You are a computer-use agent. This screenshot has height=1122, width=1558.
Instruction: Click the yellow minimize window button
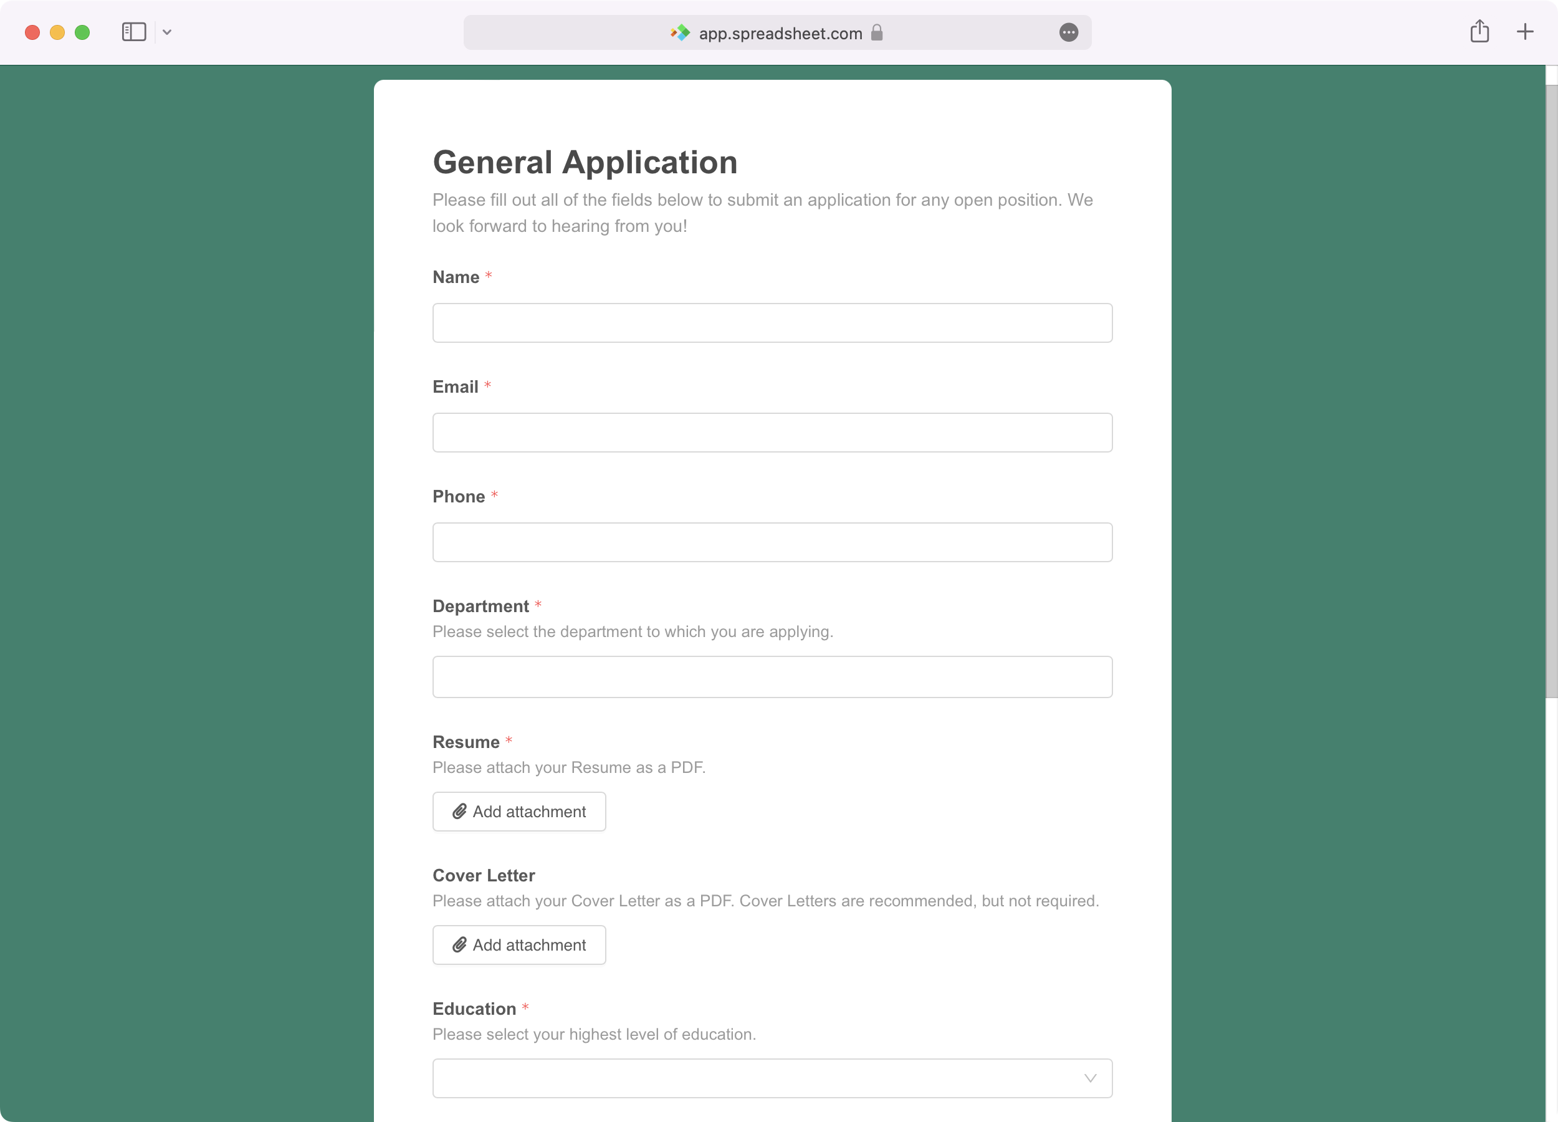point(57,32)
